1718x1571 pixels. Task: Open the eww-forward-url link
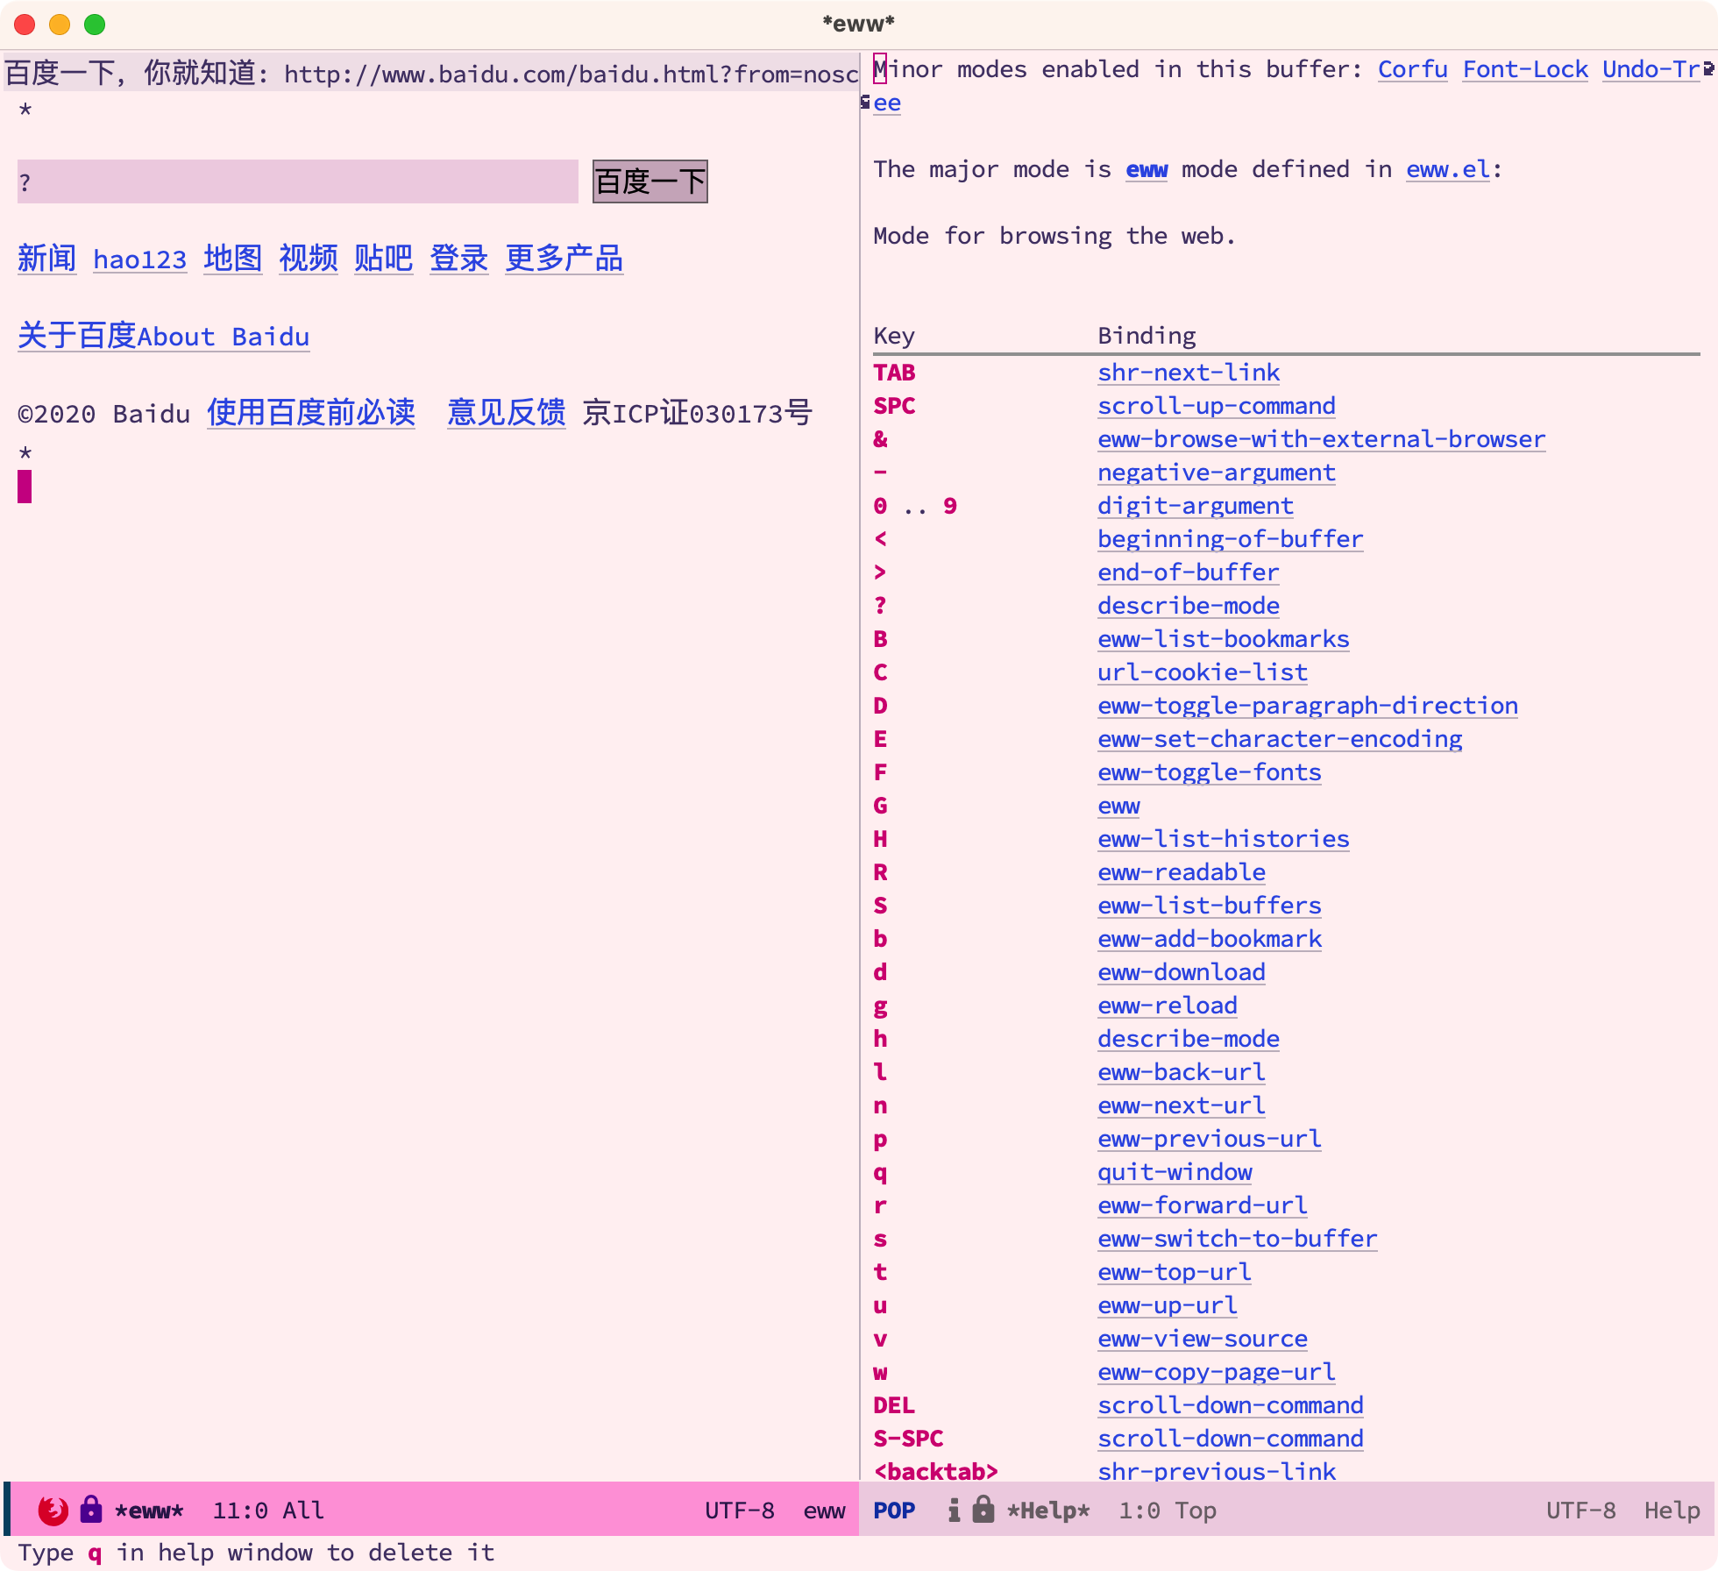pos(1203,1205)
